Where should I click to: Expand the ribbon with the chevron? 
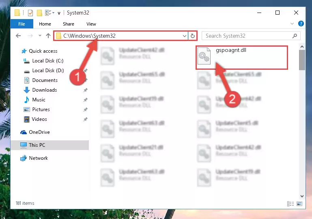point(292,24)
